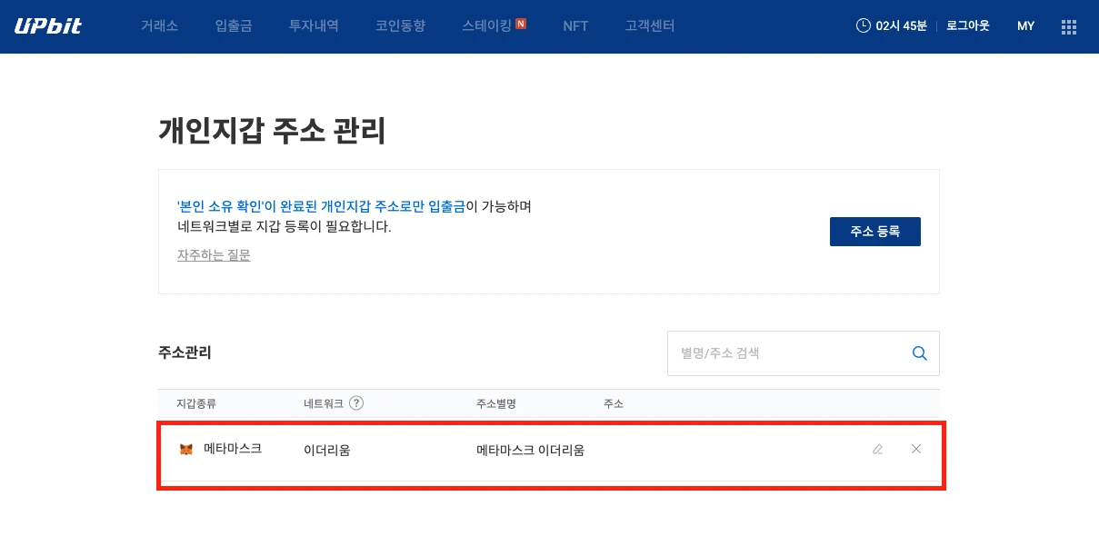Delete the 메타마스크 address with X icon
1099x536 pixels.
916,449
